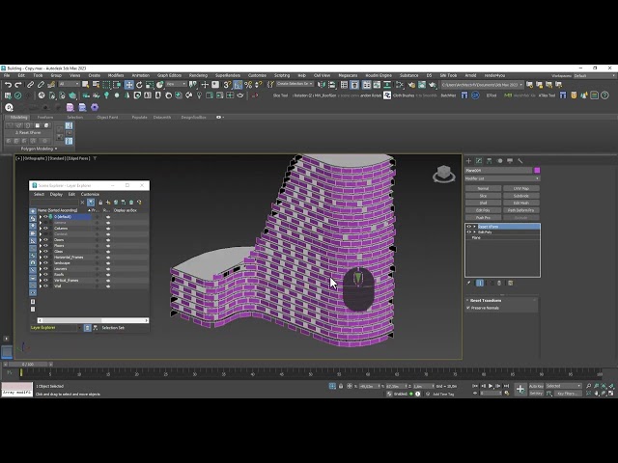Click the purple gear icon in third toolbar row
618x463 pixels.
(95, 107)
